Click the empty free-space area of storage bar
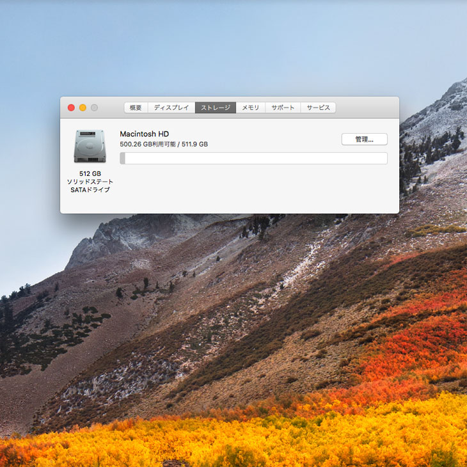The image size is (467, 467). [256, 158]
